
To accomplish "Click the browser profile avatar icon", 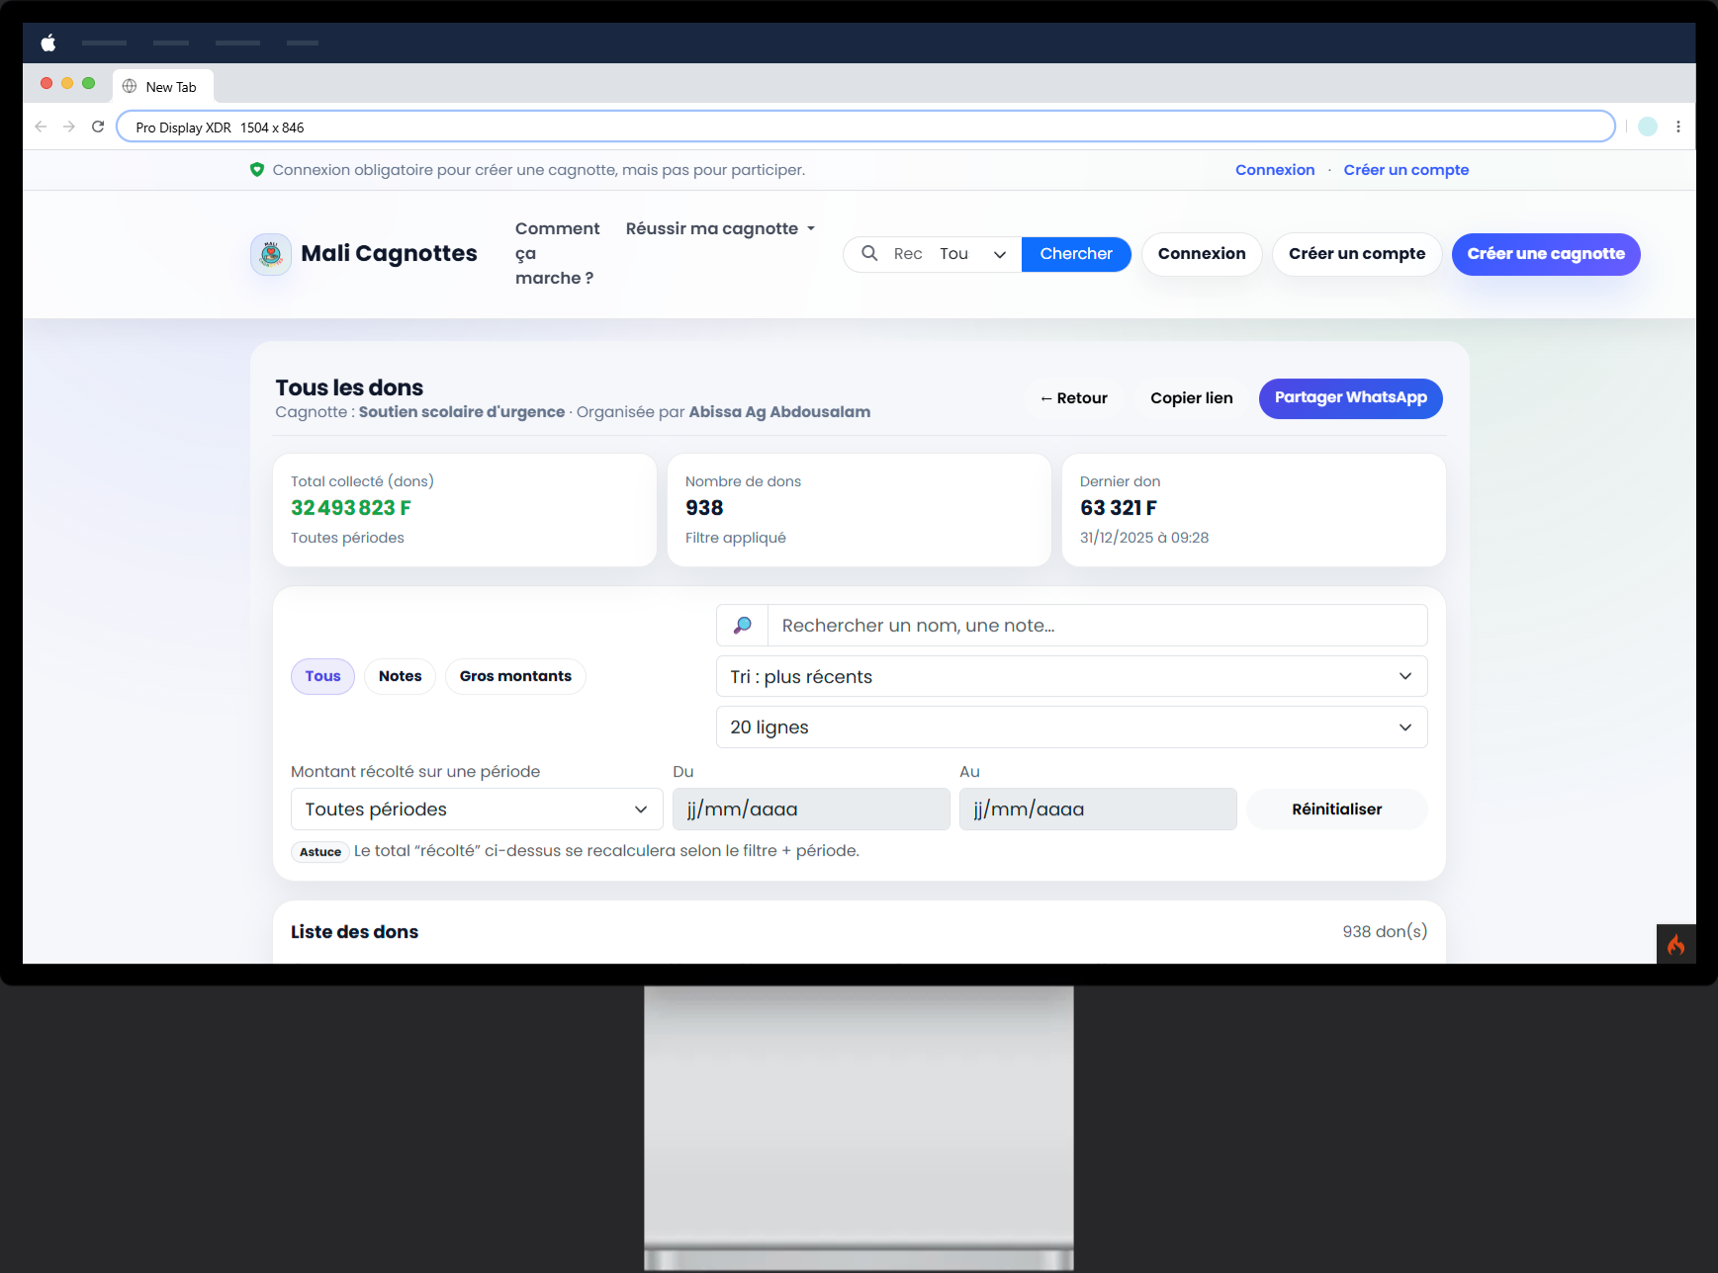I will pos(1647,127).
